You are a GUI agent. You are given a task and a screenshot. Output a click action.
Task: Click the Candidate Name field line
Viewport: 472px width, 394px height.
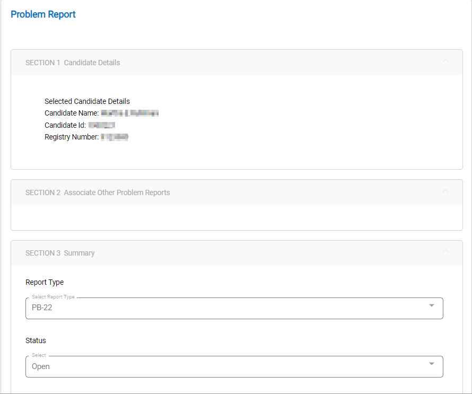[101, 113]
